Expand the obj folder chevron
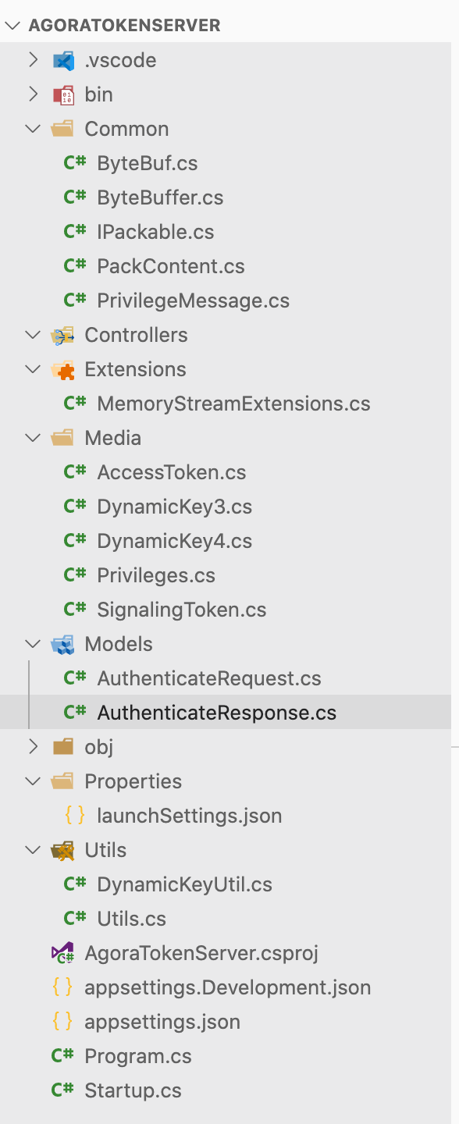459x1124 pixels. [x=33, y=747]
